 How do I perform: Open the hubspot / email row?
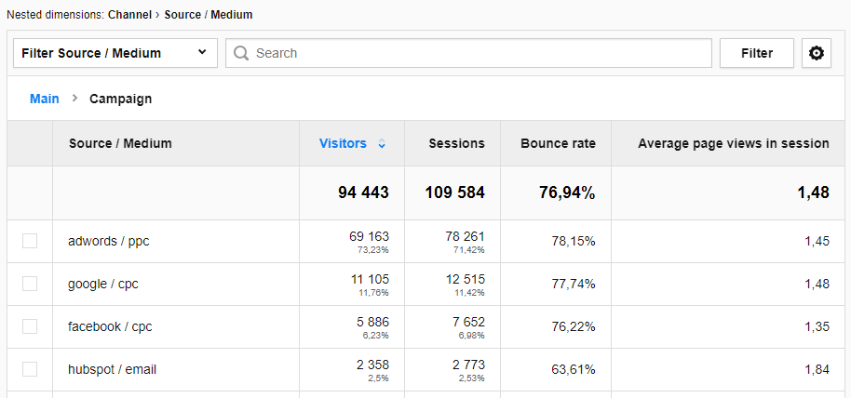pyautogui.click(x=112, y=369)
